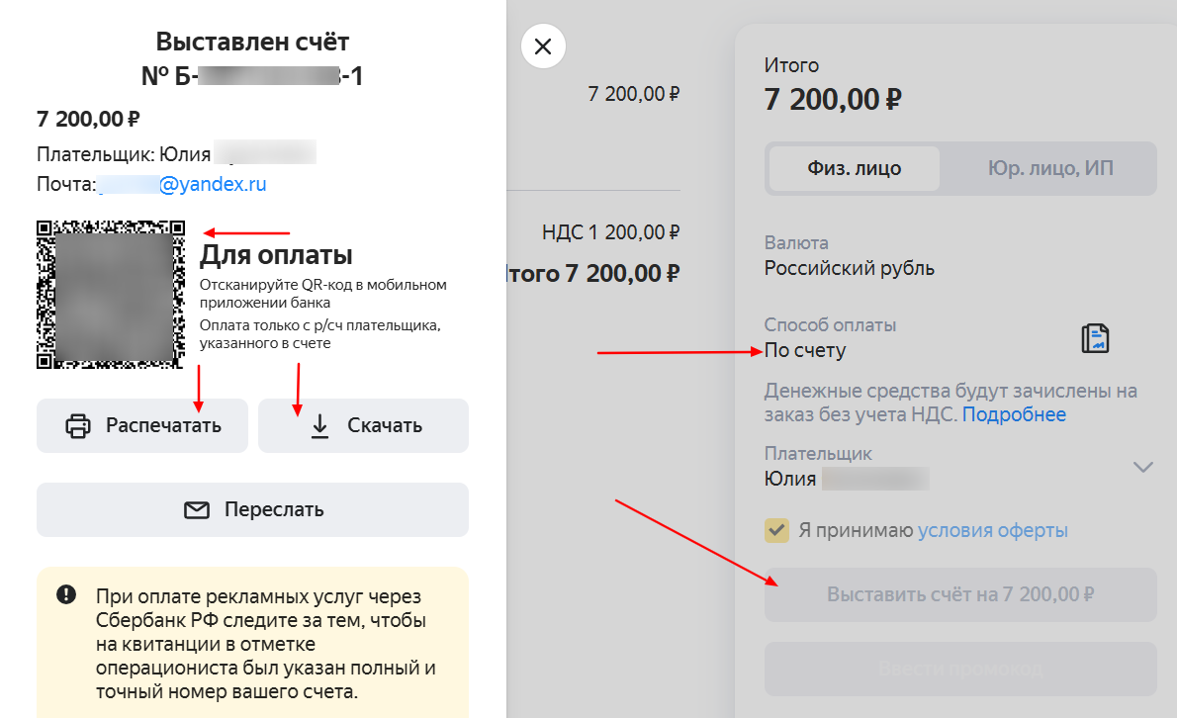Click the Ввести промокод button
The width and height of the screenshot is (1177, 718).
[x=959, y=669]
